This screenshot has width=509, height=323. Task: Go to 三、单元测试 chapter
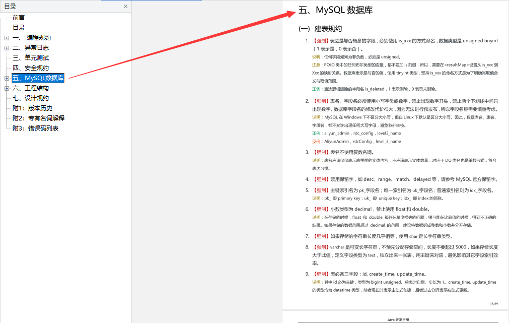point(31,58)
